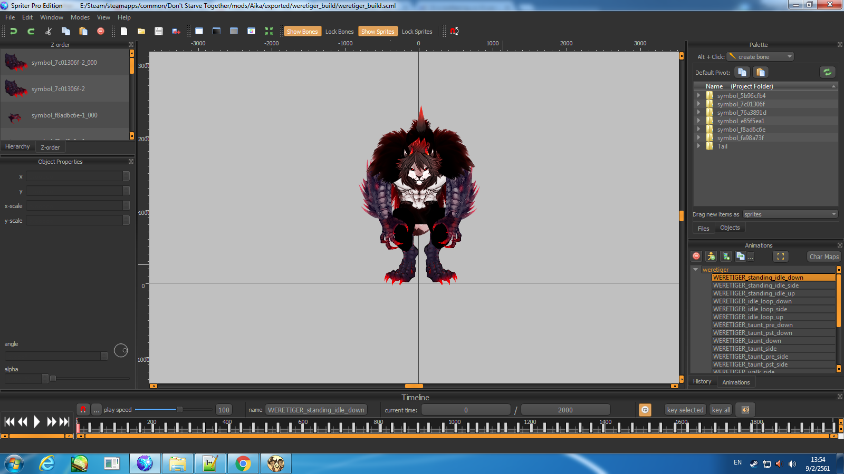Click the open project folder icon
This screenshot has width=844, height=474.
pos(141,31)
